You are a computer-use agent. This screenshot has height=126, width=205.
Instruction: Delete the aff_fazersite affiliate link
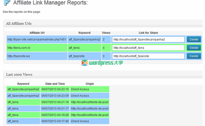click(x=194, y=56)
